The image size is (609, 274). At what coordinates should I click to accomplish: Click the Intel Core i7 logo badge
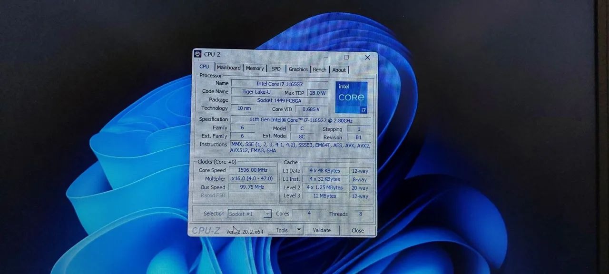coord(352,97)
